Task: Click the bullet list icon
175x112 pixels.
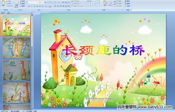Action: [56, 2]
